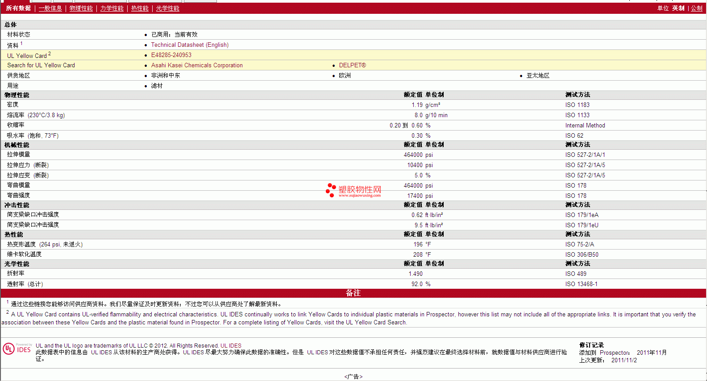Viewport: 707px width, 381px height.
Task: Click the ISO 1133 test method
Action: [x=578, y=115]
